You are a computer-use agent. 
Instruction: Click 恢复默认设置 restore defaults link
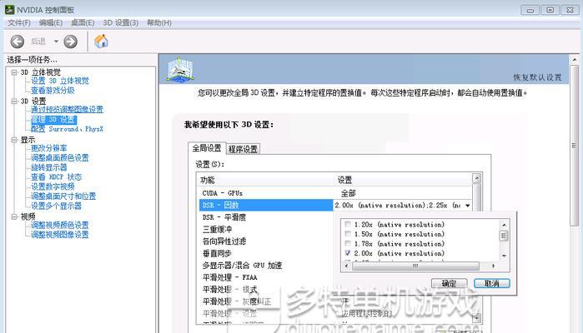[x=537, y=77]
